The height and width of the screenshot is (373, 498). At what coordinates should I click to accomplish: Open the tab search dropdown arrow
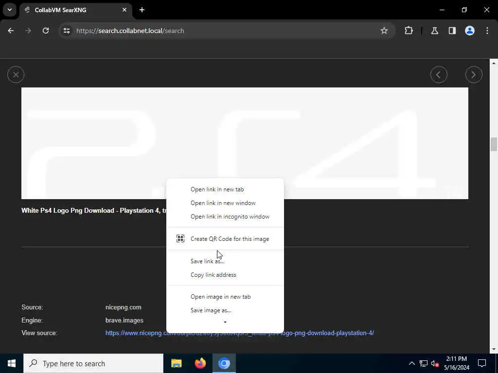point(10,10)
